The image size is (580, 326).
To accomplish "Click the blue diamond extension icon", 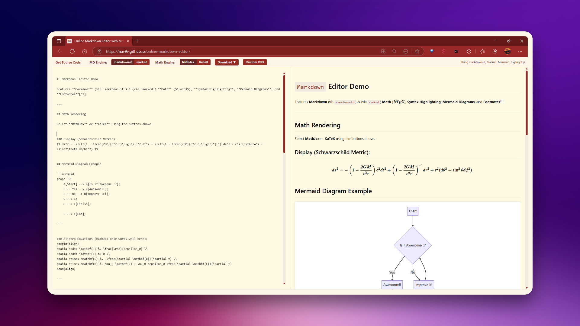I will (432, 51).
